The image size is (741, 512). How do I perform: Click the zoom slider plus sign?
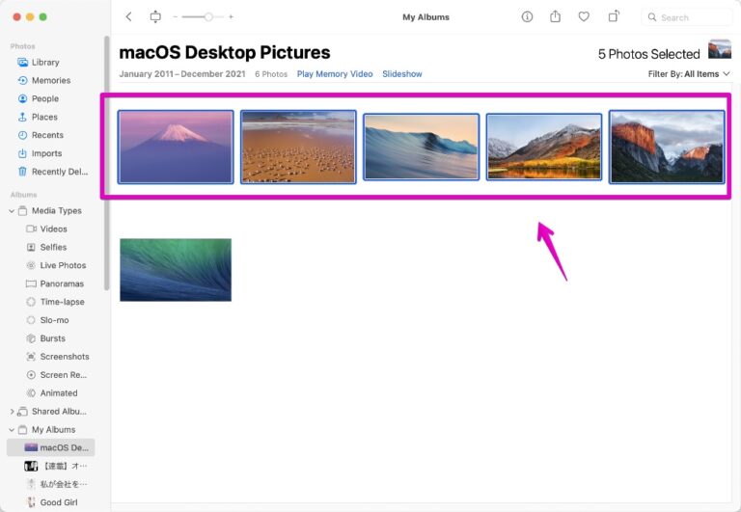pos(232,17)
